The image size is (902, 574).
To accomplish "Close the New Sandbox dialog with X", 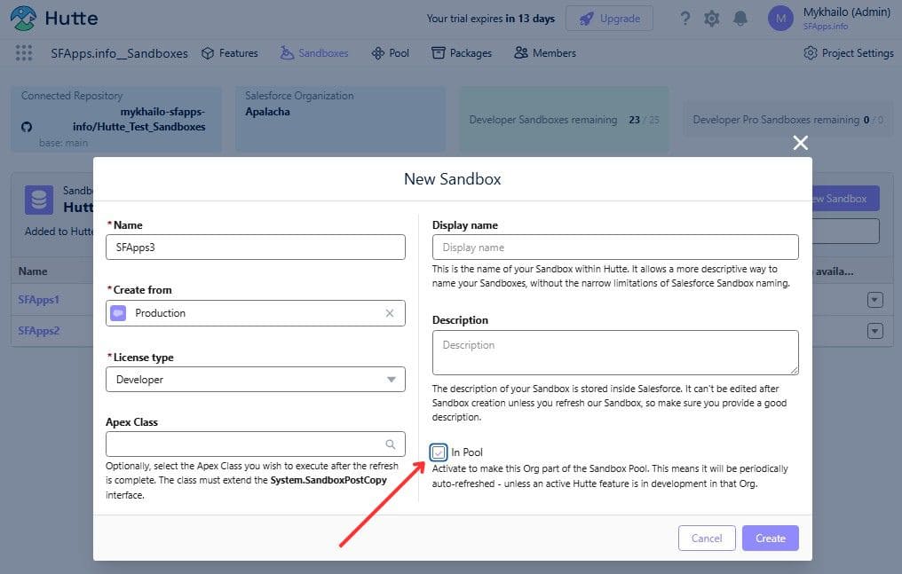I will pos(800,143).
